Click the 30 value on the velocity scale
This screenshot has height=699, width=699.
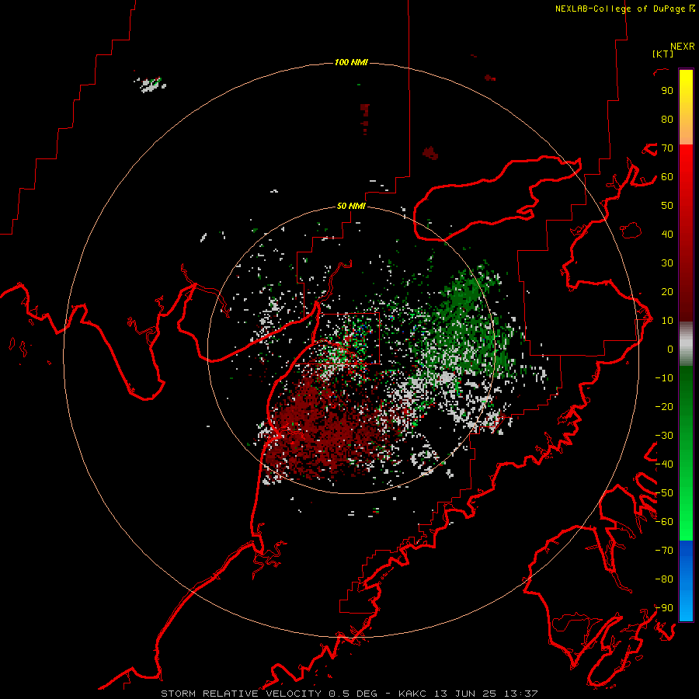point(667,263)
